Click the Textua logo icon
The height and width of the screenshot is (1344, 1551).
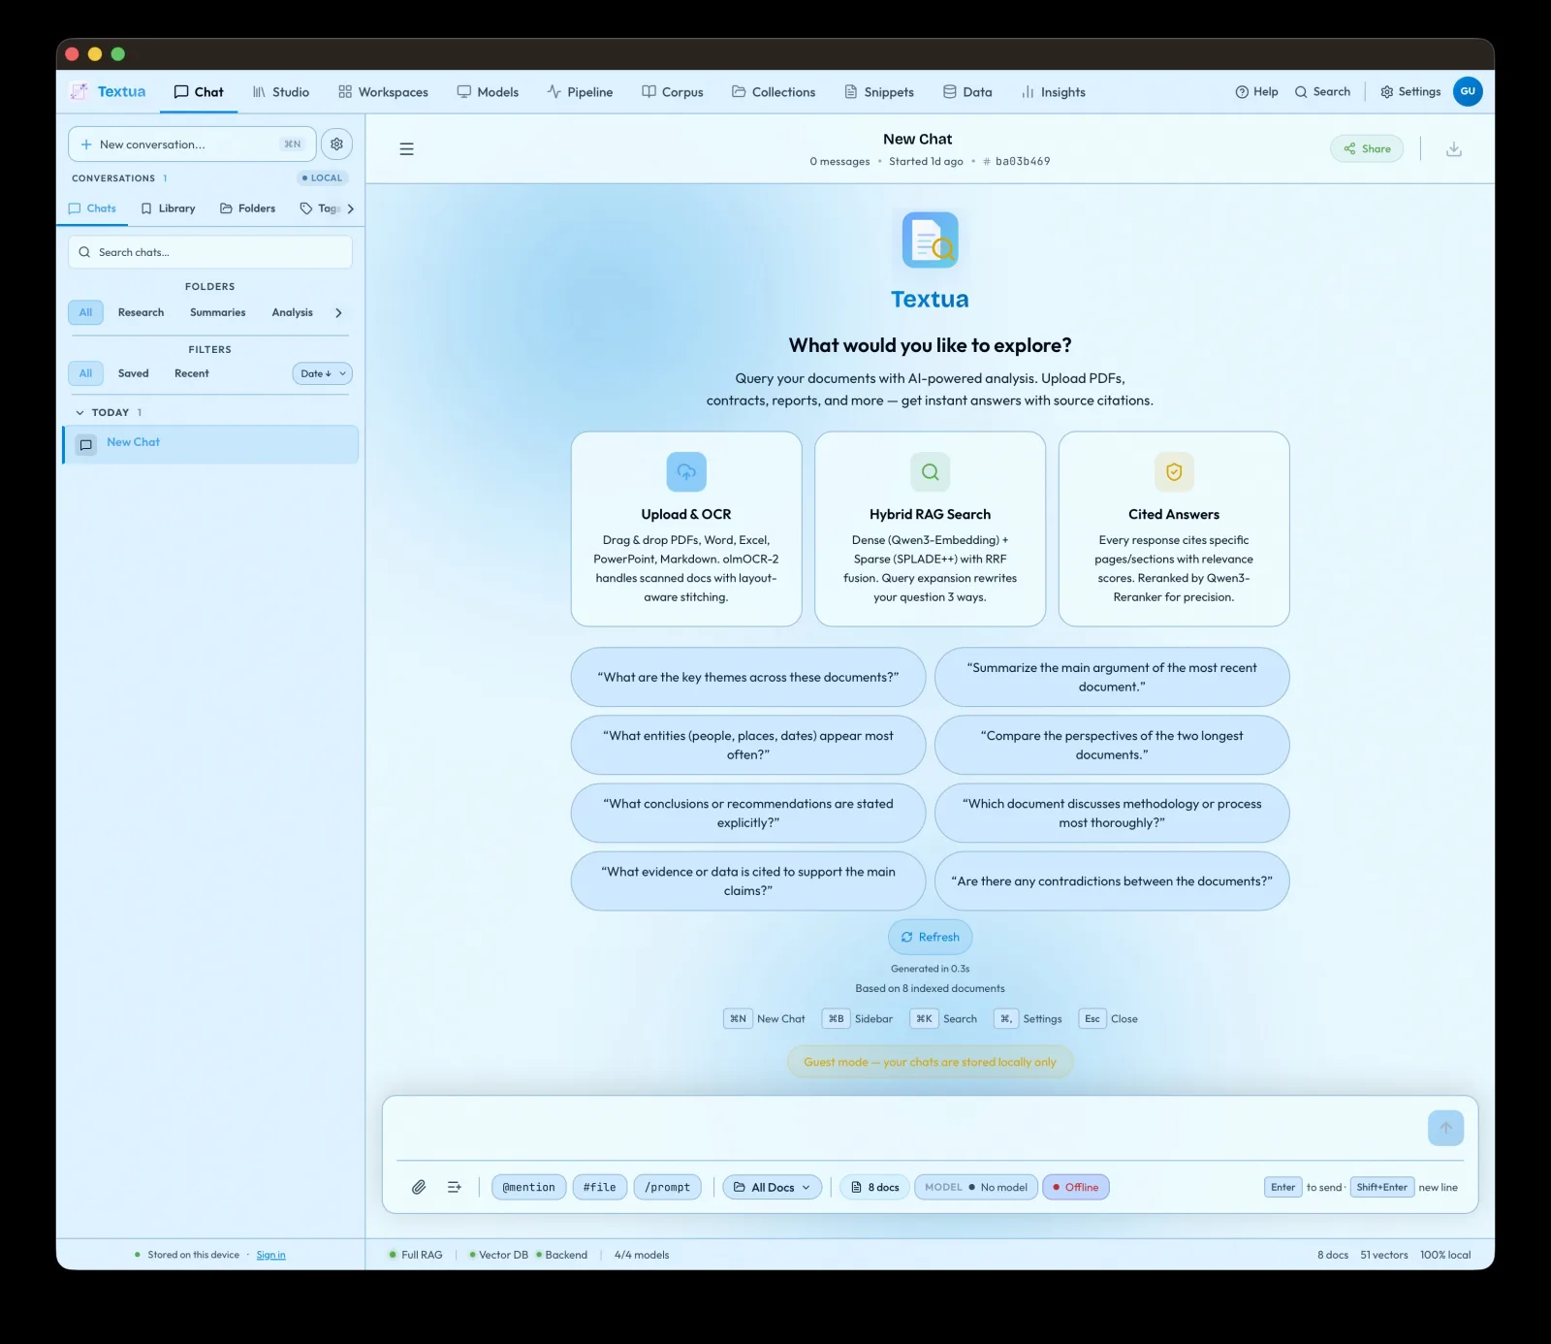point(79,91)
